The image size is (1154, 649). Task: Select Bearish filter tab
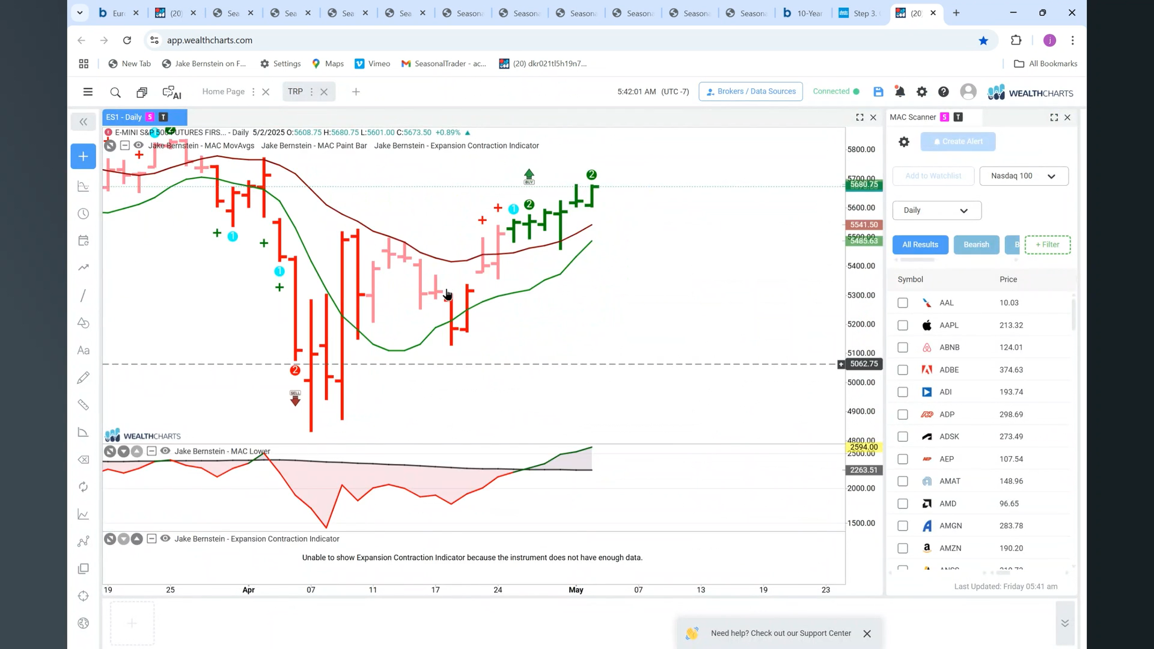(976, 245)
